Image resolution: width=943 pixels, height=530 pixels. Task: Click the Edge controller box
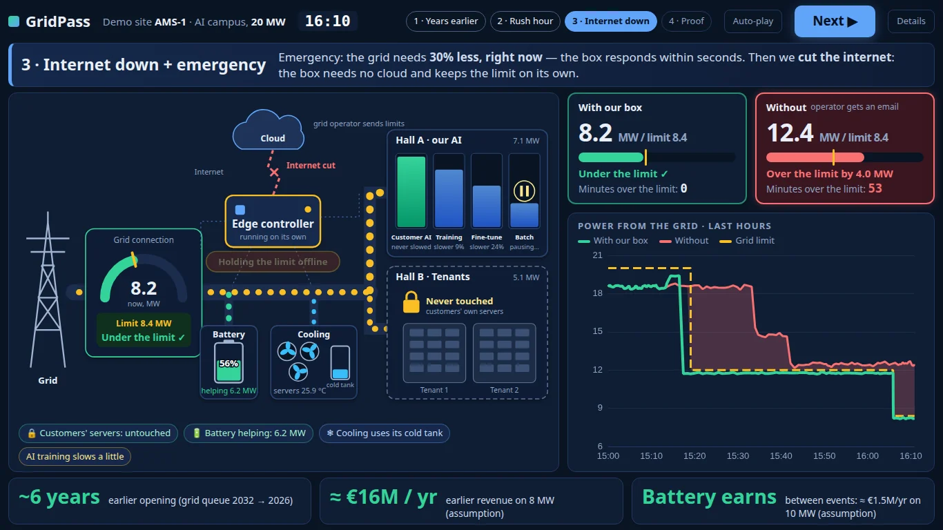273,221
